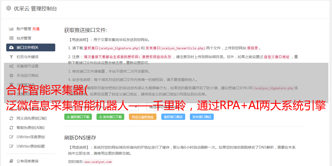Click the domain www.ucaiyun.com text
This screenshot has height=166, width=332.
tap(98, 162)
